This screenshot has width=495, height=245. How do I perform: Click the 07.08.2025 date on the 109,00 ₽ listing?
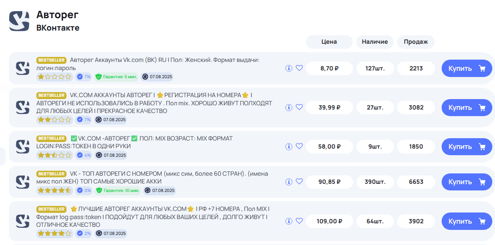point(111,233)
